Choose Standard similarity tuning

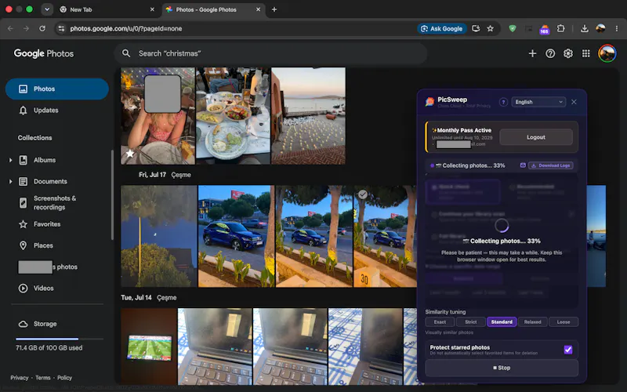click(502, 322)
